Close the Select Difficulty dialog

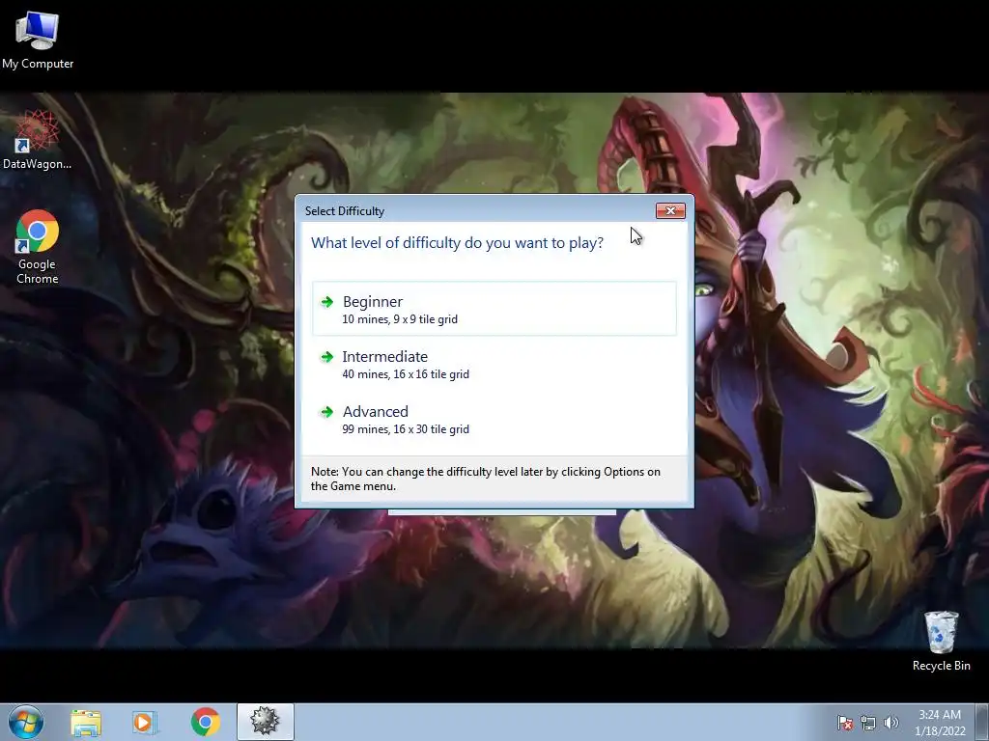[x=670, y=210]
